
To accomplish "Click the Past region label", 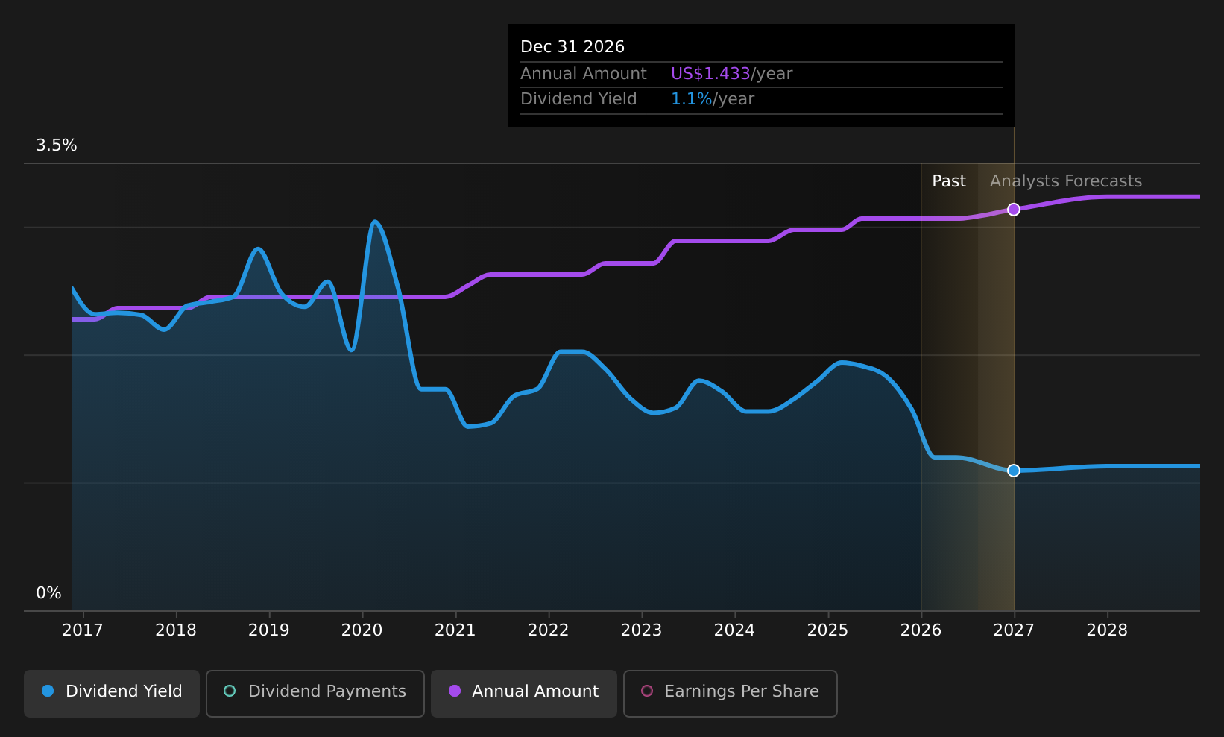I will [x=949, y=181].
